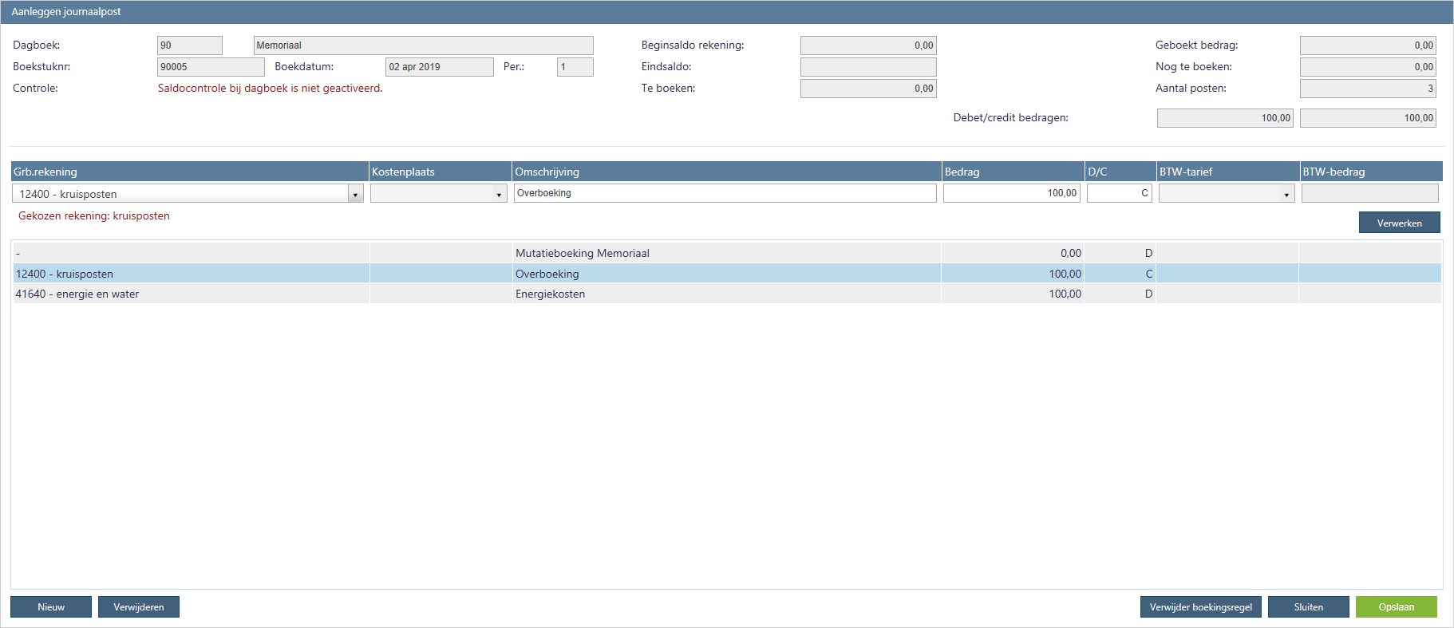This screenshot has width=1454, height=628.
Task: Click the D/C column header
Action: [x=1120, y=172]
